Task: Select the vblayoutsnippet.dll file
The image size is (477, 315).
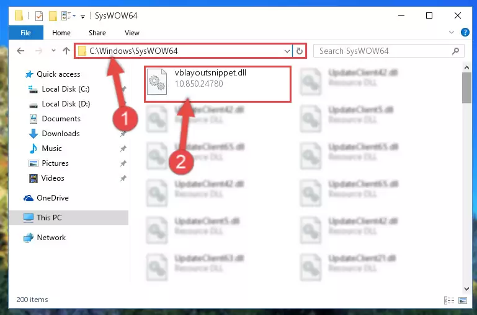Action: click(218, 84)
